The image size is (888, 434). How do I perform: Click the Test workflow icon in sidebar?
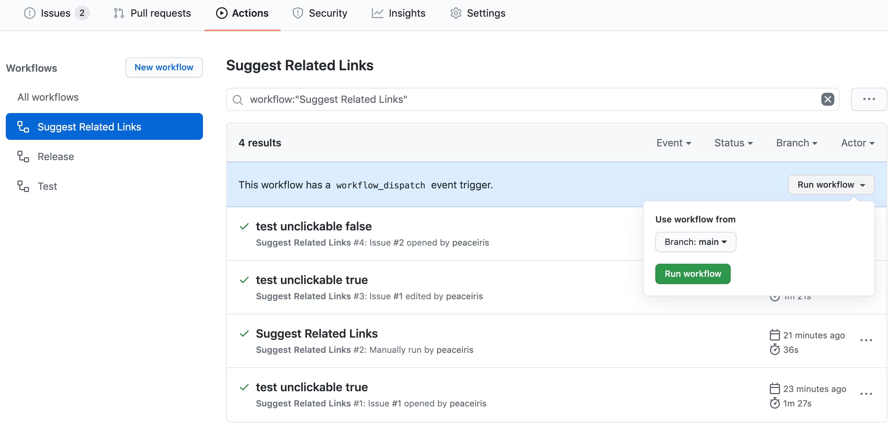tap(23, 186)
